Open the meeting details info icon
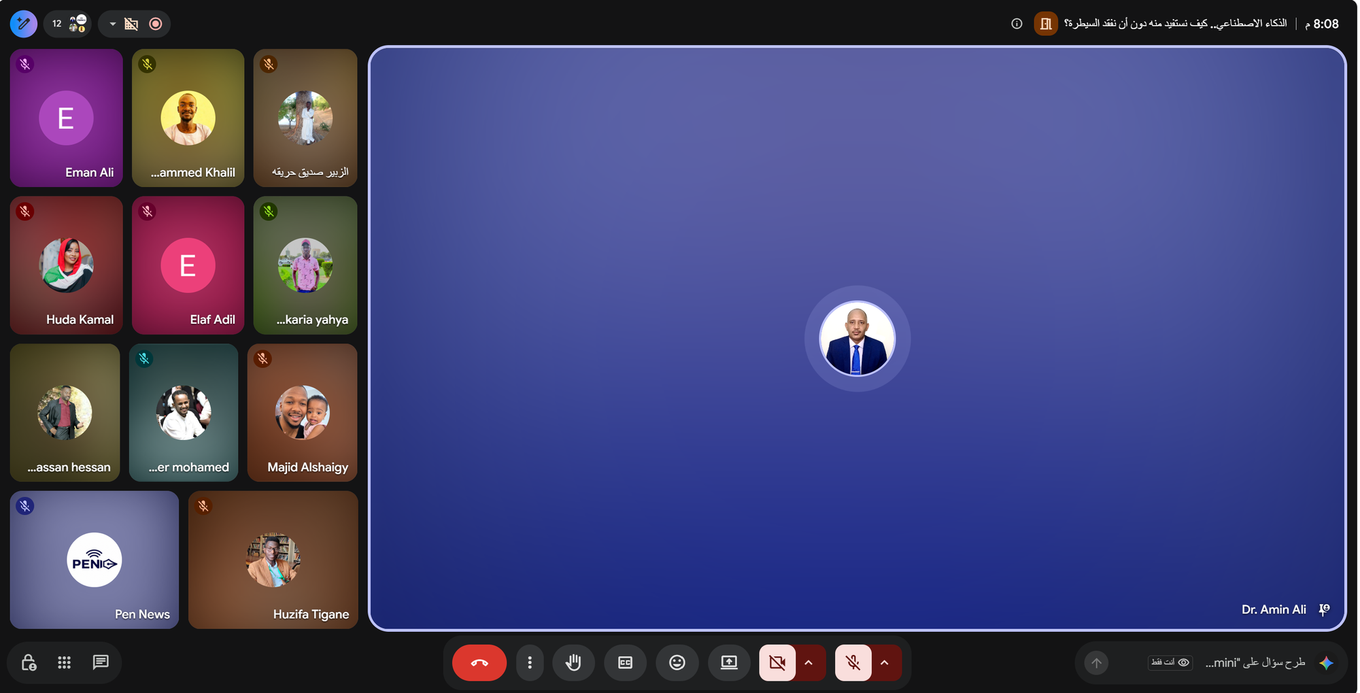 click(1017, 24)
